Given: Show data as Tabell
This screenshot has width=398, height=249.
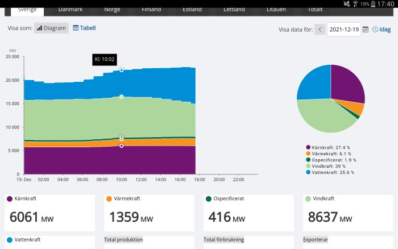Looking at the screenshot, I should coord(84,28).
